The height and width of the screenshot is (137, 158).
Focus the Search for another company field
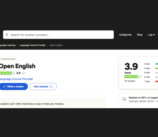coord(59,35)
